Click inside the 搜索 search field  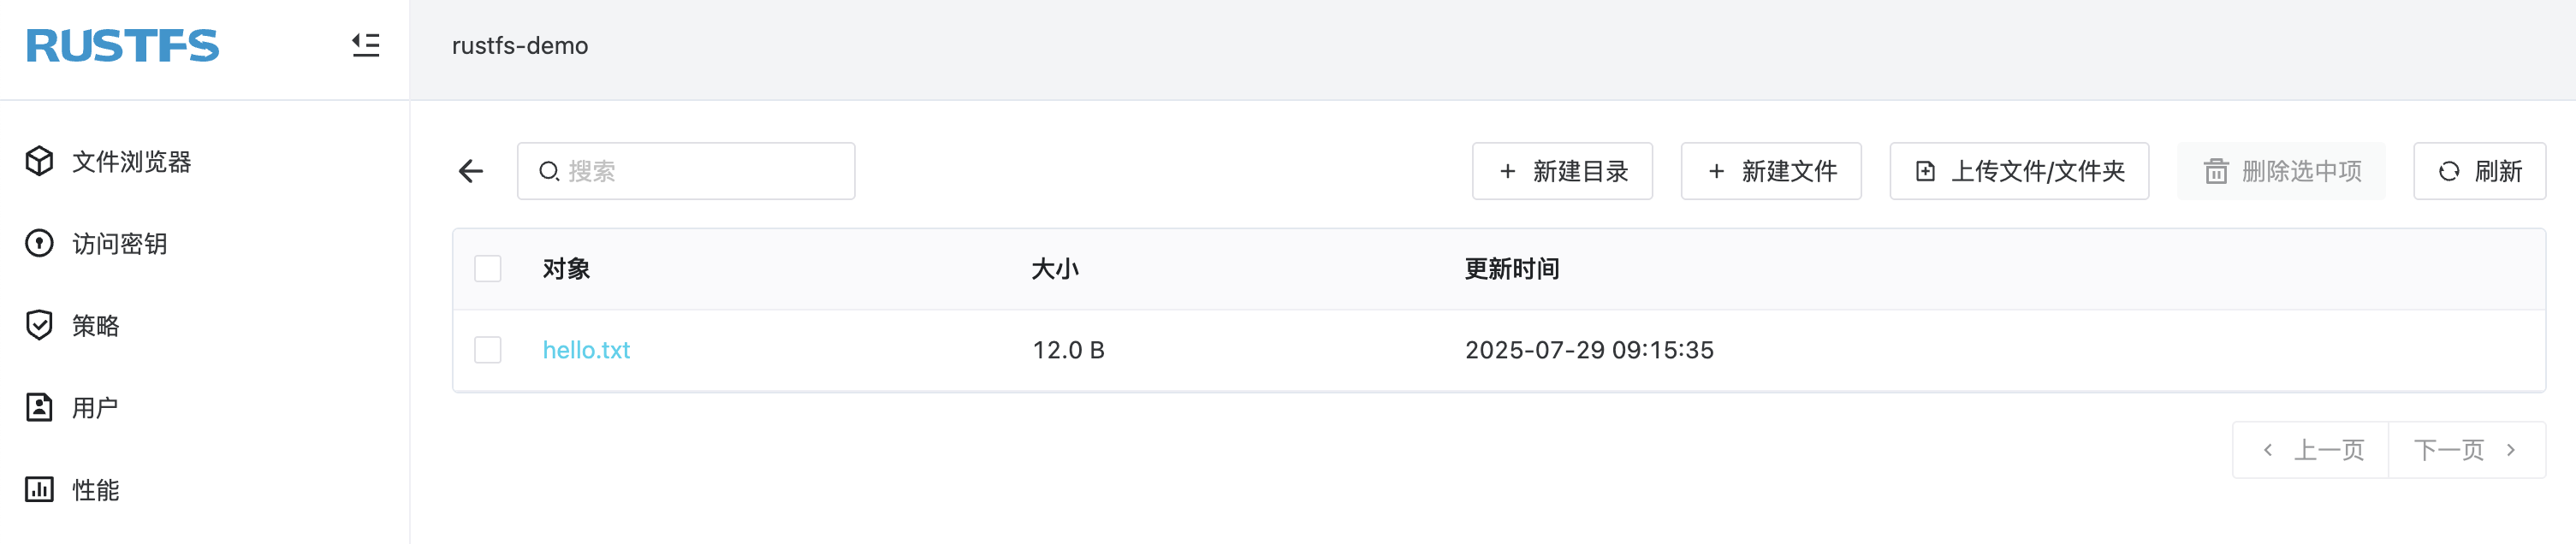(x=690, y=170)
